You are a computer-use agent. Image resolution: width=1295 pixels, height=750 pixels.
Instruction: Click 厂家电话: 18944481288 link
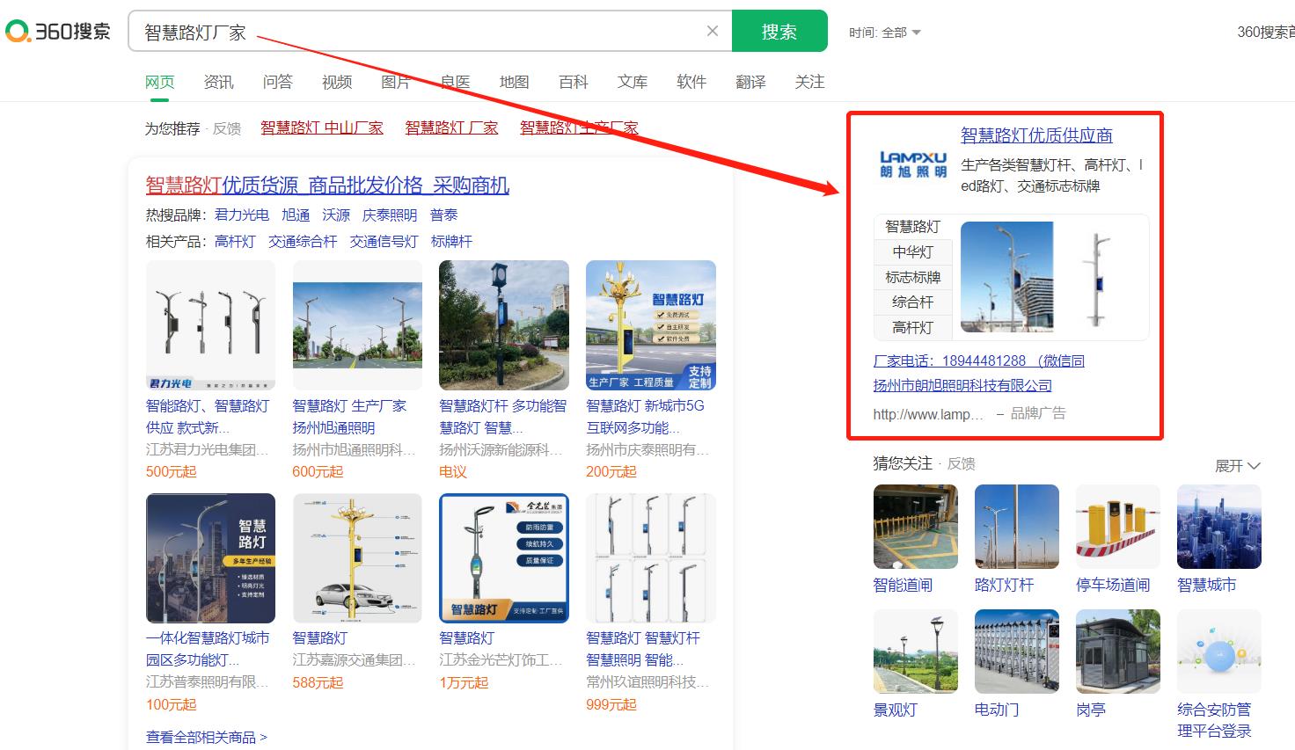tap(978, 360)
